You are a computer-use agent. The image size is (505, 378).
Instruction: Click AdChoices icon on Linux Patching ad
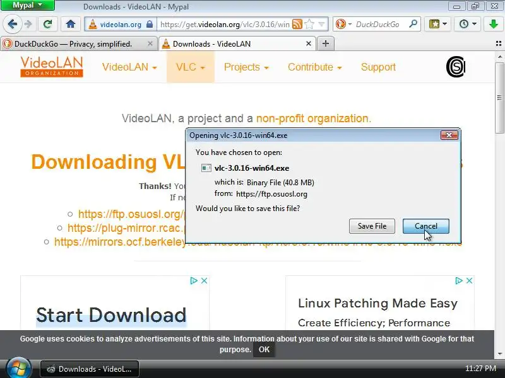[x=459, y=280]
